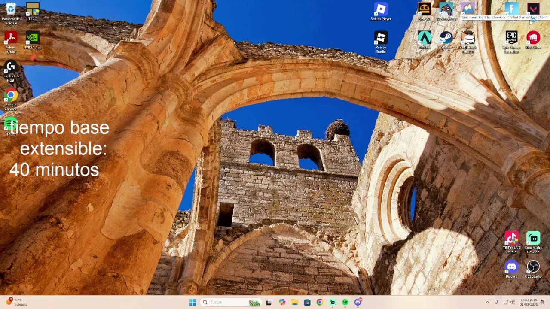Launch Epic Games Launcher shortcut
This screenshot has height=309, width=550.
(x=511, y=42)
